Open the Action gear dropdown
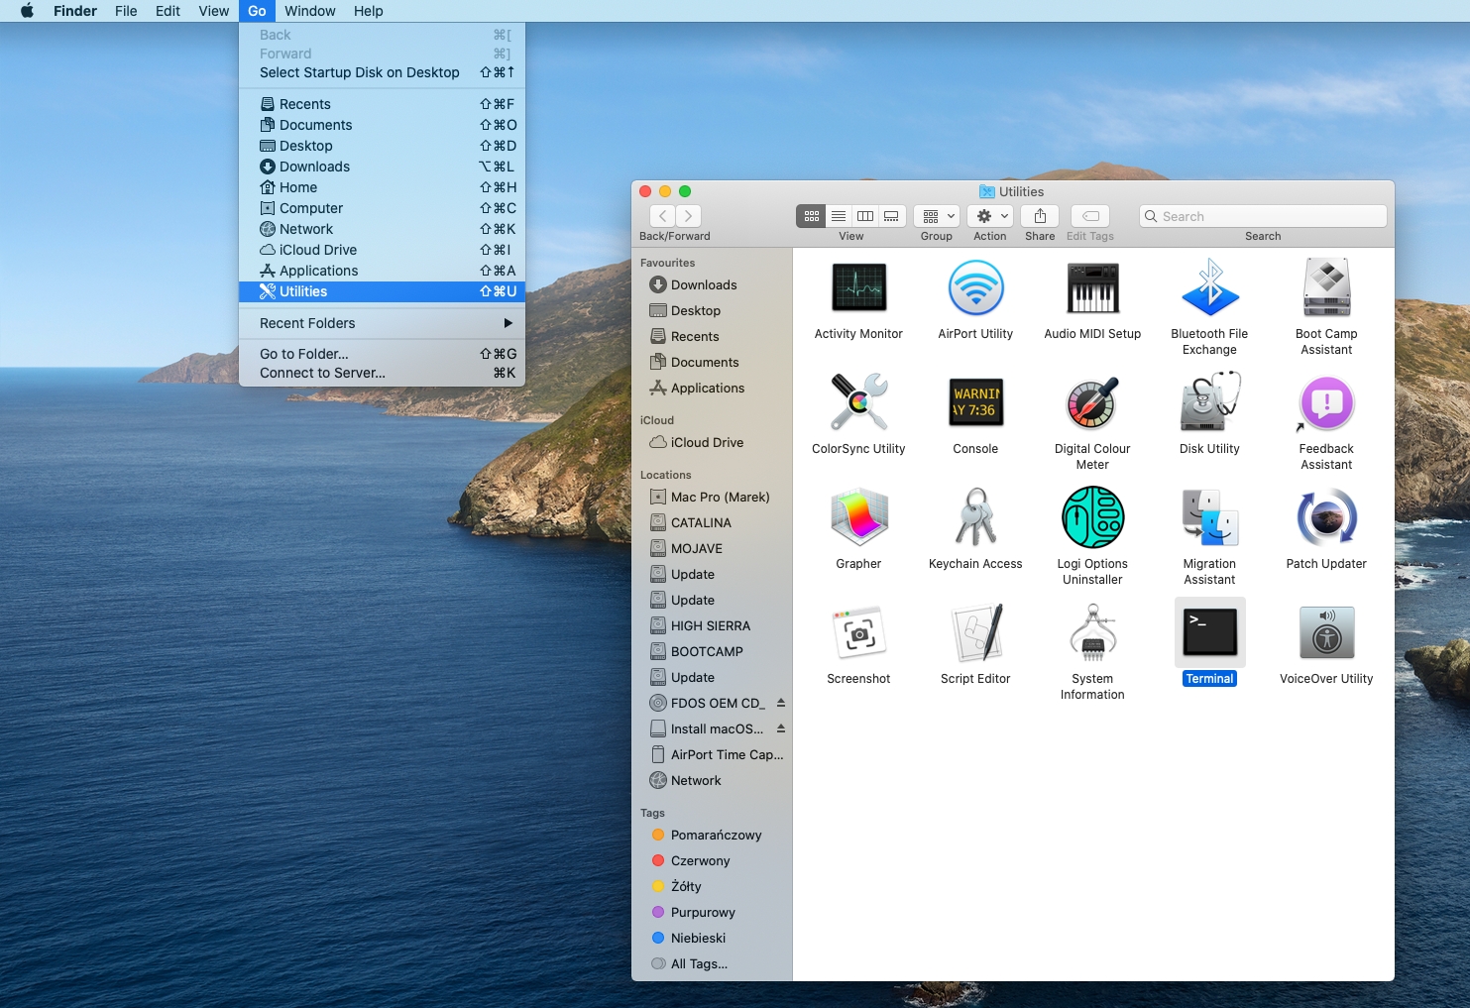The height and width of the screenshot is (1008, 1470). click(990, 216)
